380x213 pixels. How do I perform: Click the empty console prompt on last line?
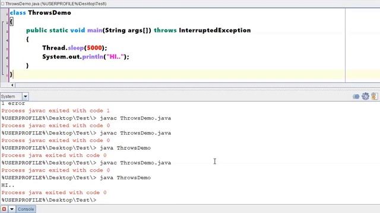click(49, 200)
